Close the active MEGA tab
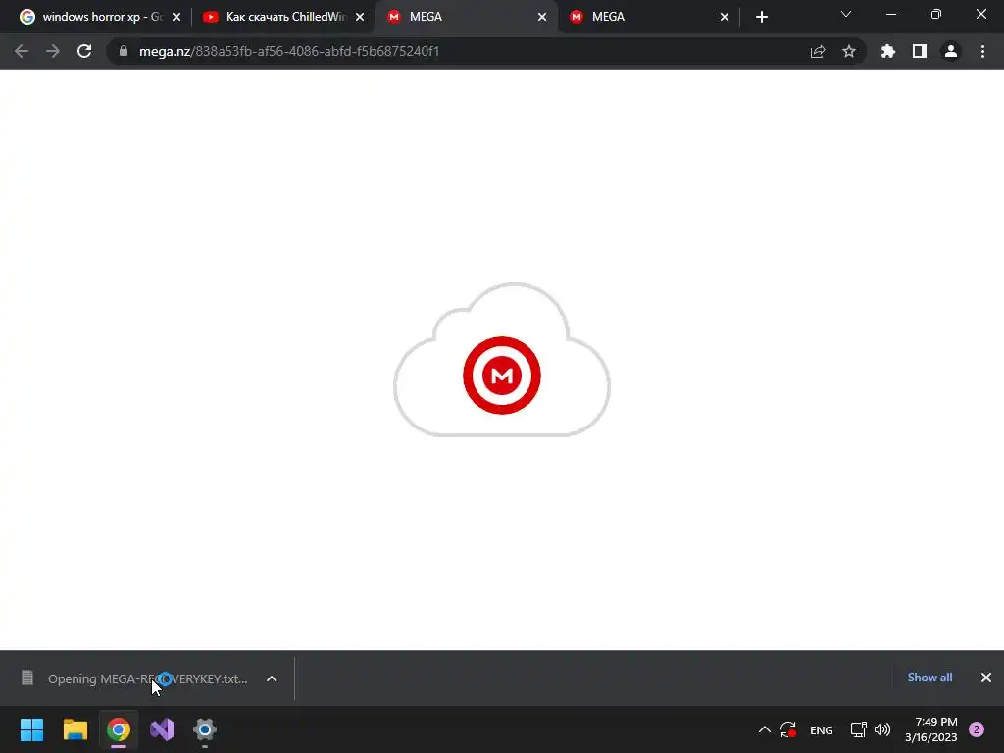Image resolution: width=1004 pixels, height=753 pixels. click(542, 17)
